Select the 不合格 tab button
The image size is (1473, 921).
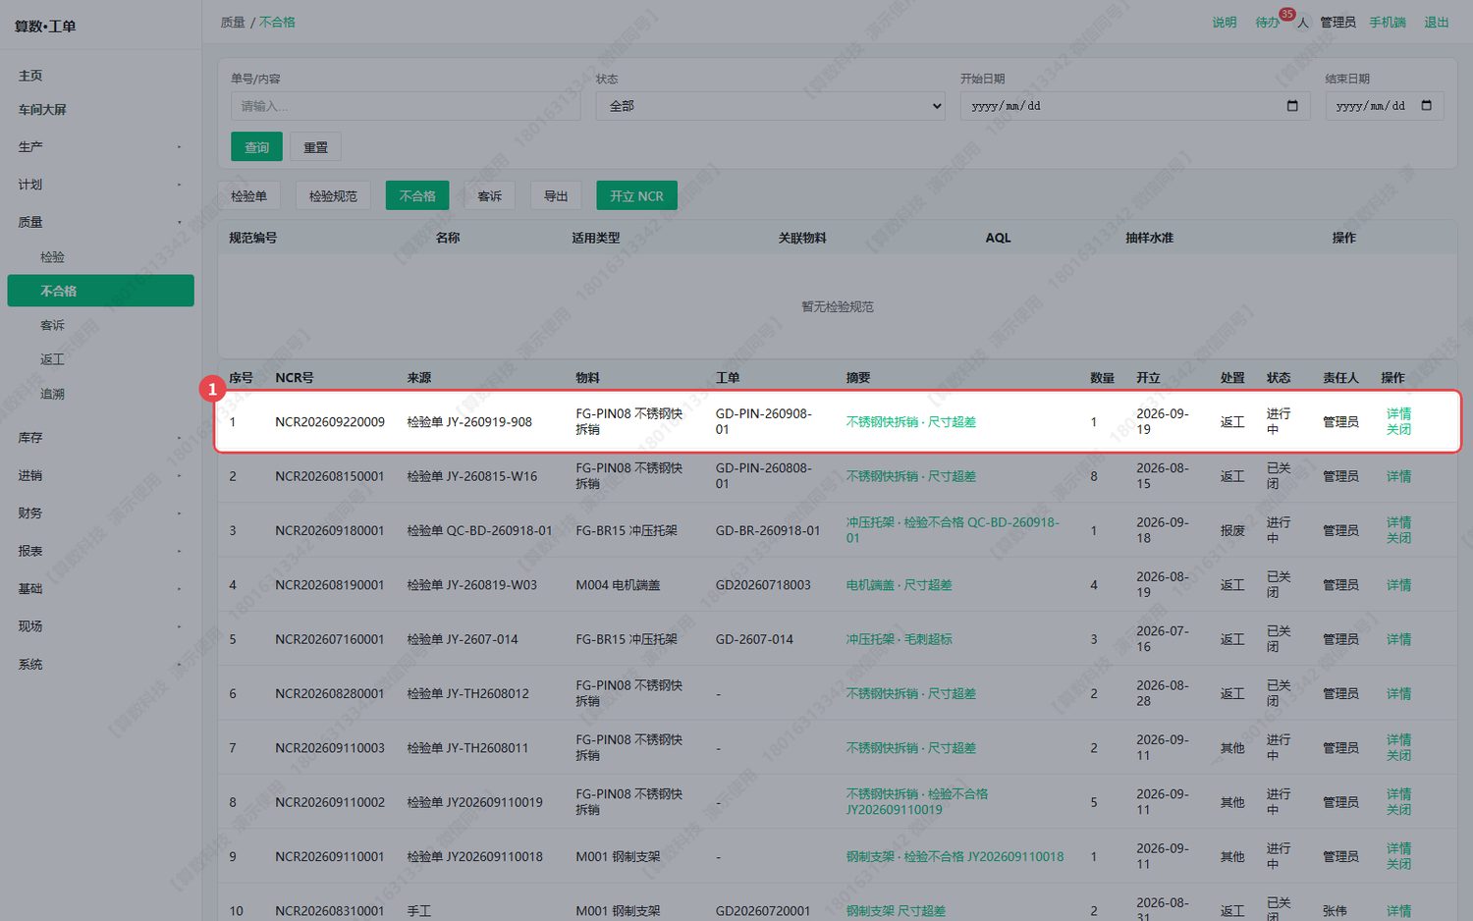pyautogui.click(x=417, y=195)
